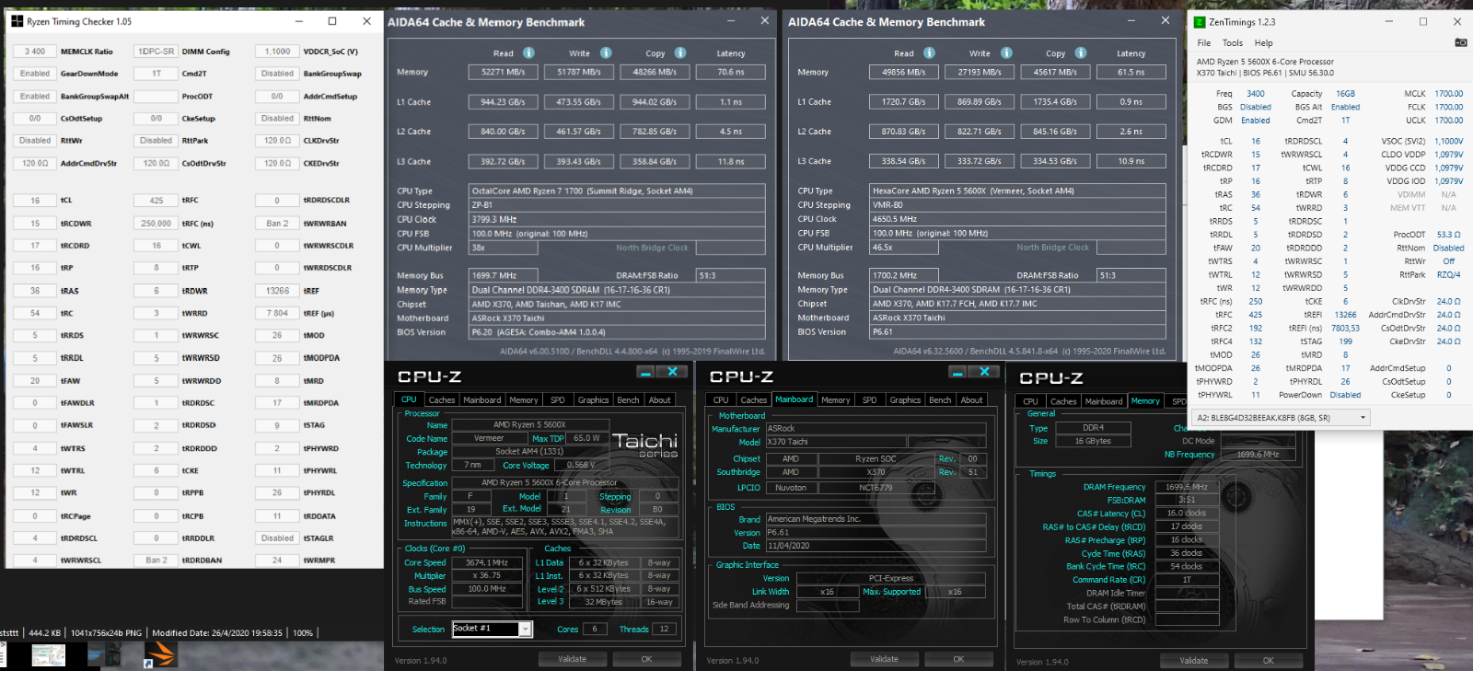Click ZenTimings camera screenshot icon
Image resolution: width=1473 pixels, height=682 pixels.
(1460, 42)
